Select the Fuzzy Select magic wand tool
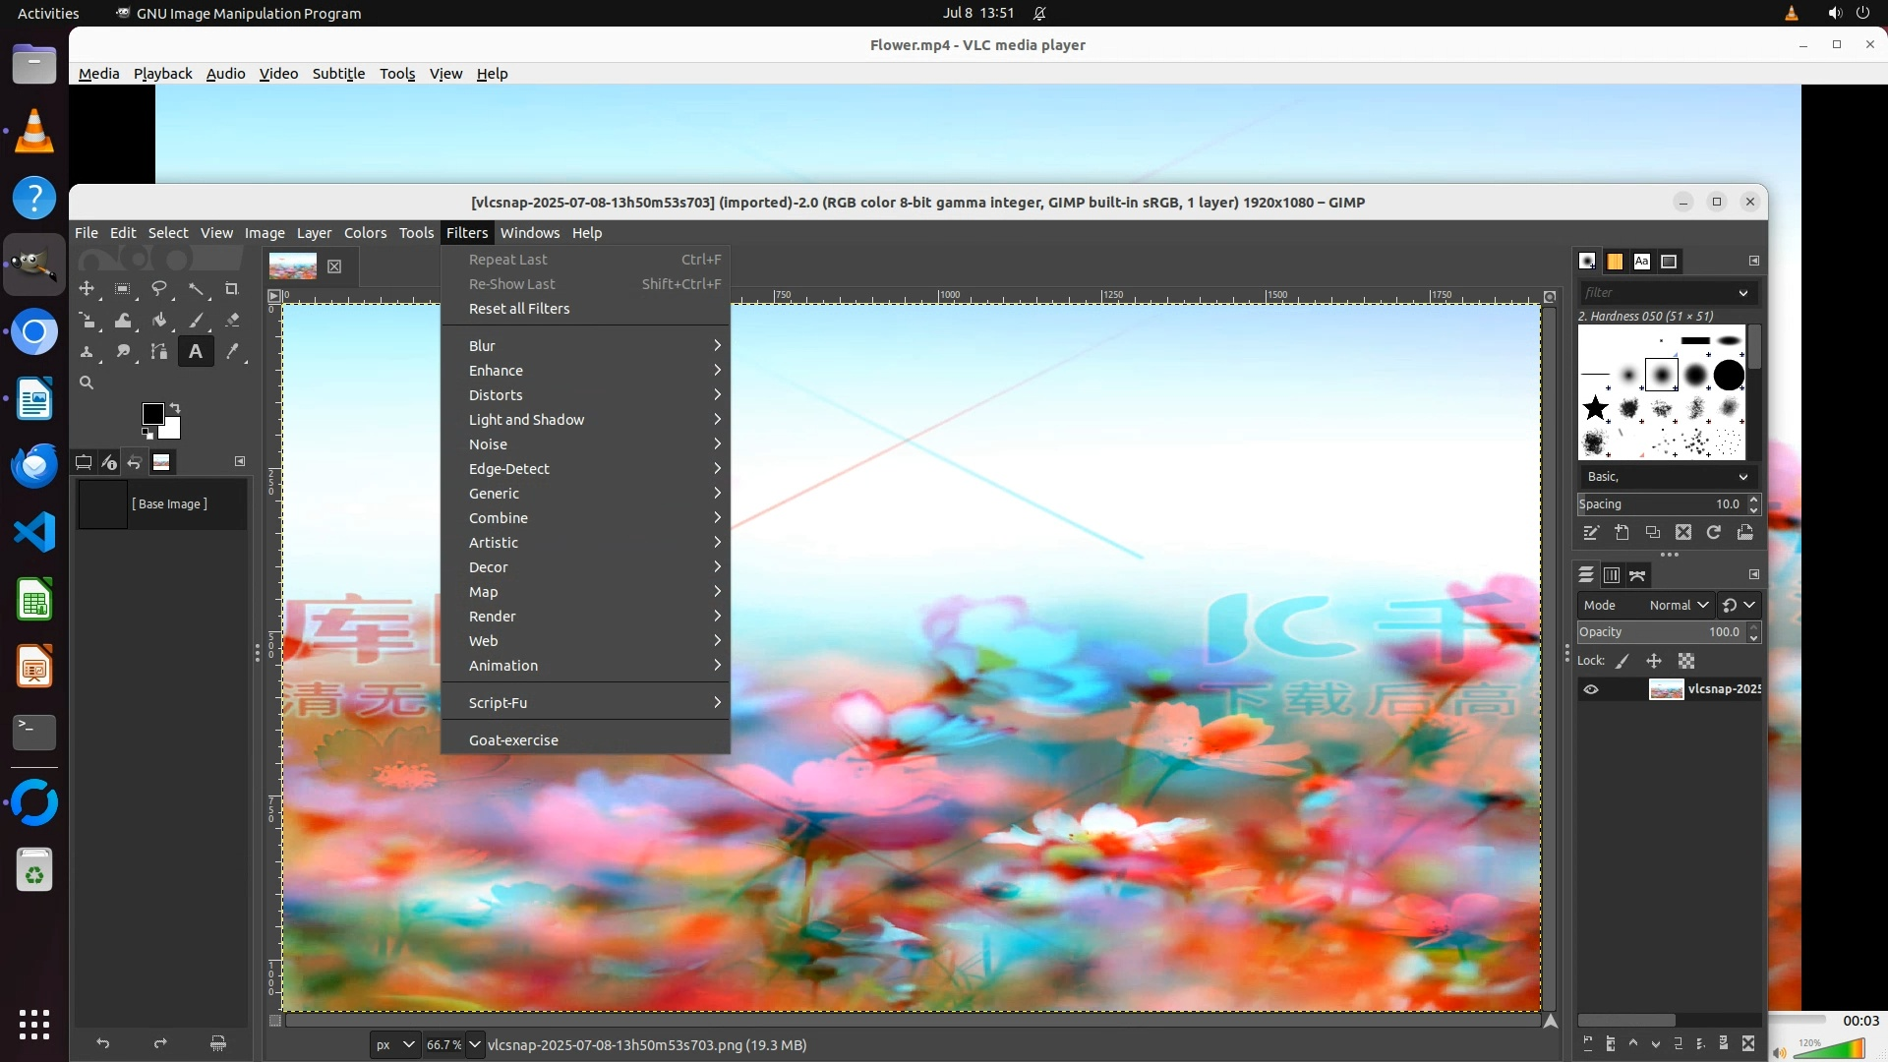The width and height of the screenshot is (1888, 1062). coord(197,289)
